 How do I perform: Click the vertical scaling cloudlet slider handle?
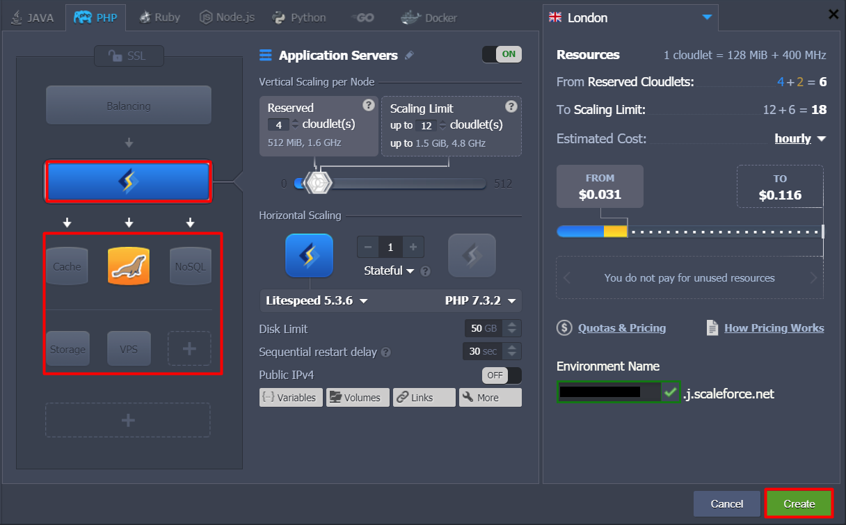pos(319,183)
